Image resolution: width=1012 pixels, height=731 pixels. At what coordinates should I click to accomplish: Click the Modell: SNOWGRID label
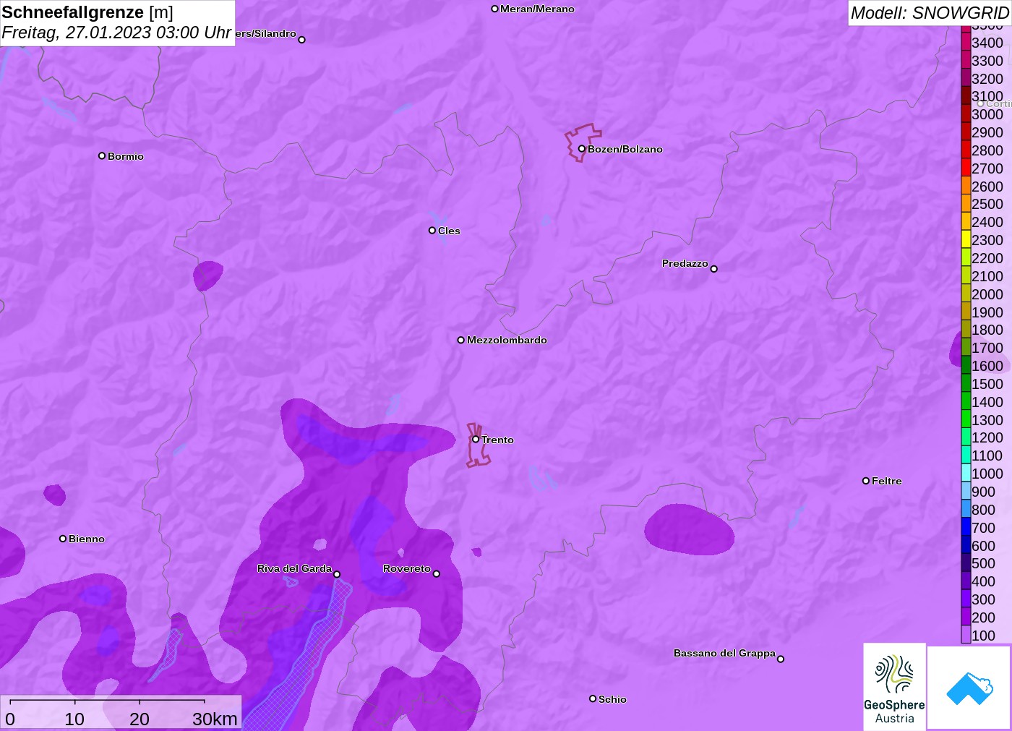tap(930, 13)
